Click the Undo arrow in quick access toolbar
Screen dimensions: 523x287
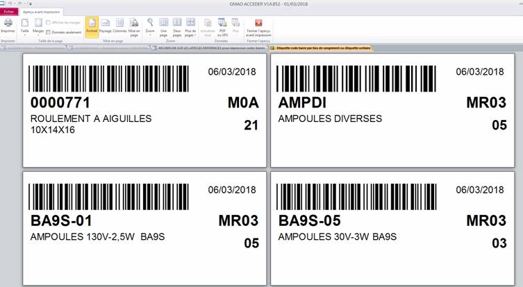click(10, 3)
